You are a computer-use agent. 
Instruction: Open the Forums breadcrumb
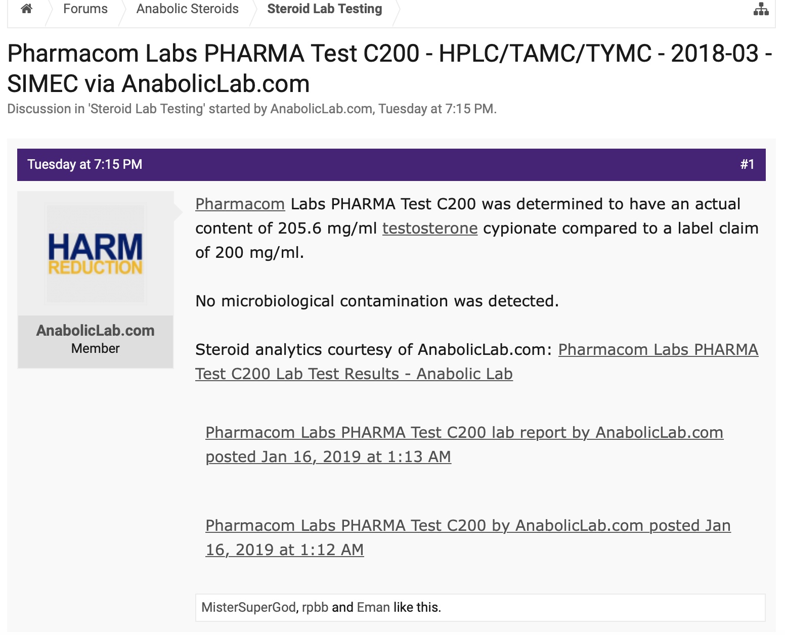[x=85, y=9]
